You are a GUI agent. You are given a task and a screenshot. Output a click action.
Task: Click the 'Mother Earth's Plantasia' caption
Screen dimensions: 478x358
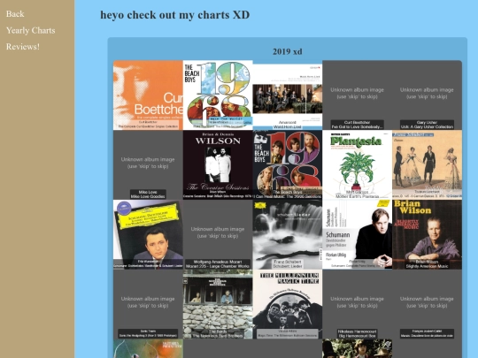[357, 196]
